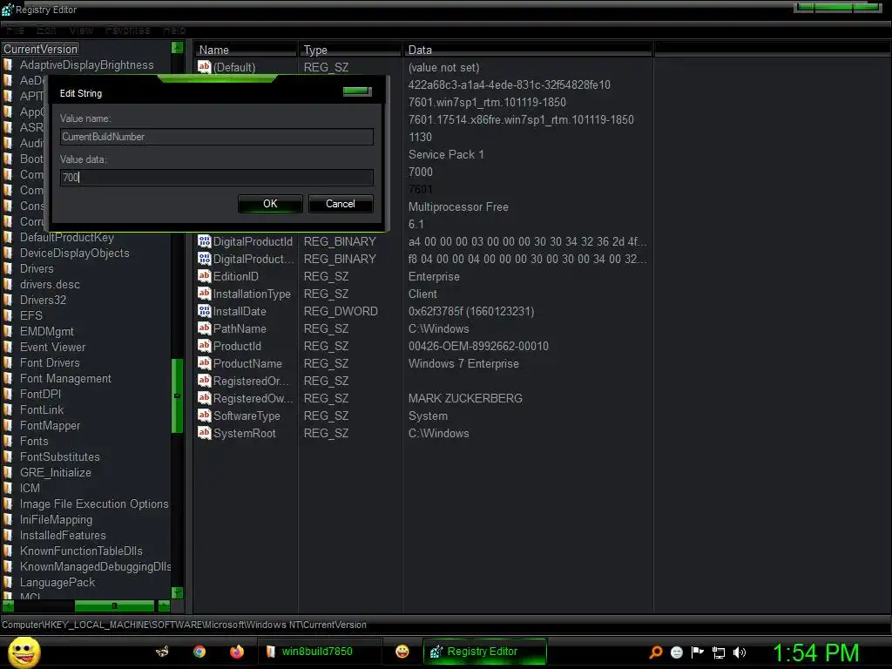Image resolution: width=892 pixels, height=669 pixels.
Task: Click the tree horizontal scrollbar thumb
Action: (x=114, y=606)
